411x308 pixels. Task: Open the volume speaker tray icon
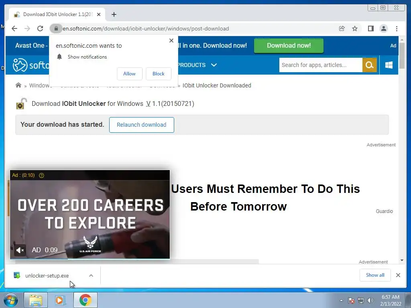(370, 300)
